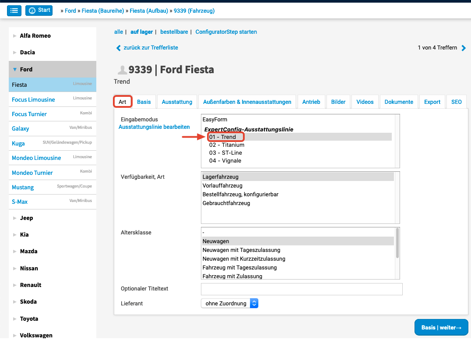The height and width of the screenshot is (340, 471).
Task: Click Ausstattungslinie bearbeiten link
Action: pyautogui.click(x=154, y=127)
